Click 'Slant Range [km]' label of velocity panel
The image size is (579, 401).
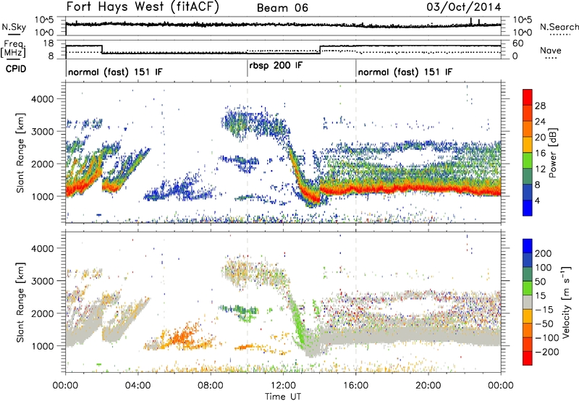pos(20,302)
